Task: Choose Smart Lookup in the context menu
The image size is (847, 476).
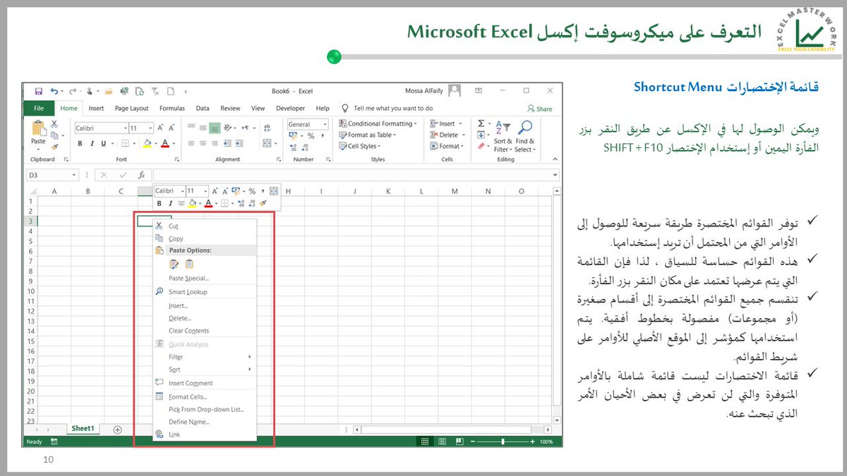Action: click(x=205, y=292)
